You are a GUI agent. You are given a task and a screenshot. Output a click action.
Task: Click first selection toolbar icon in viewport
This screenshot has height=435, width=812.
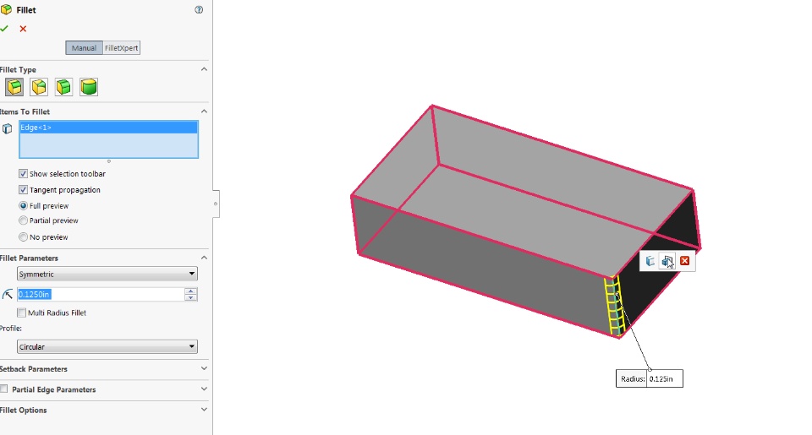(650, 261)
